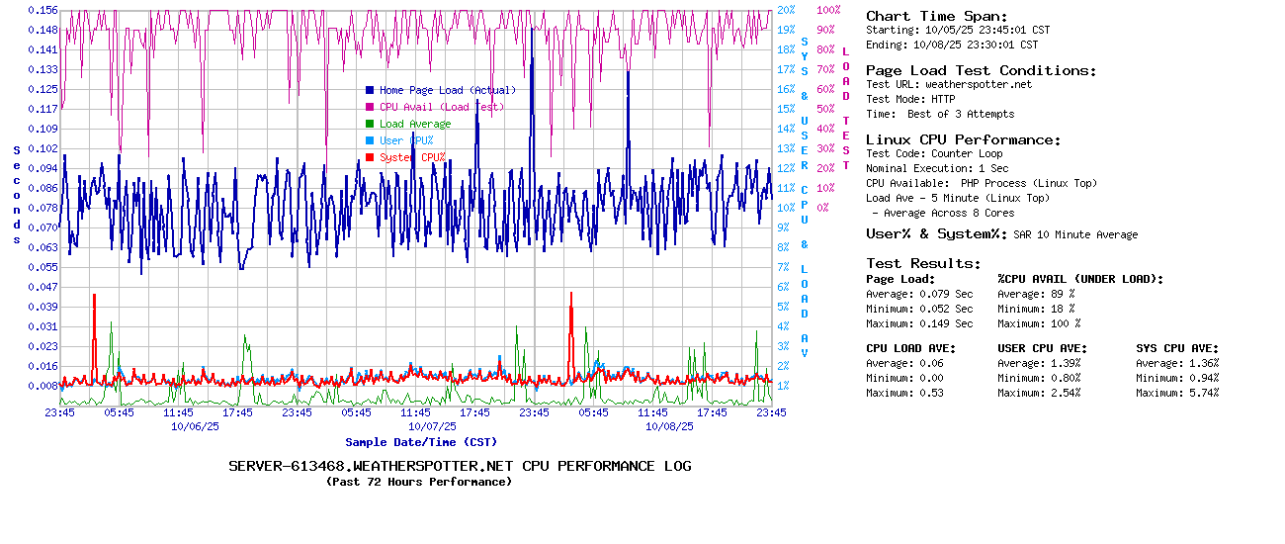
Task: Click the Chart Time Span heading
Action: tap(936, 16)
